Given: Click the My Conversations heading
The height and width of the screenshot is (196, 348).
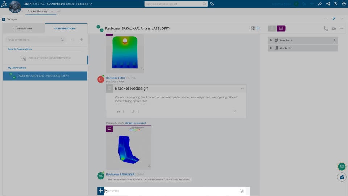Looking at the screenshot, I should pos(17,68).
